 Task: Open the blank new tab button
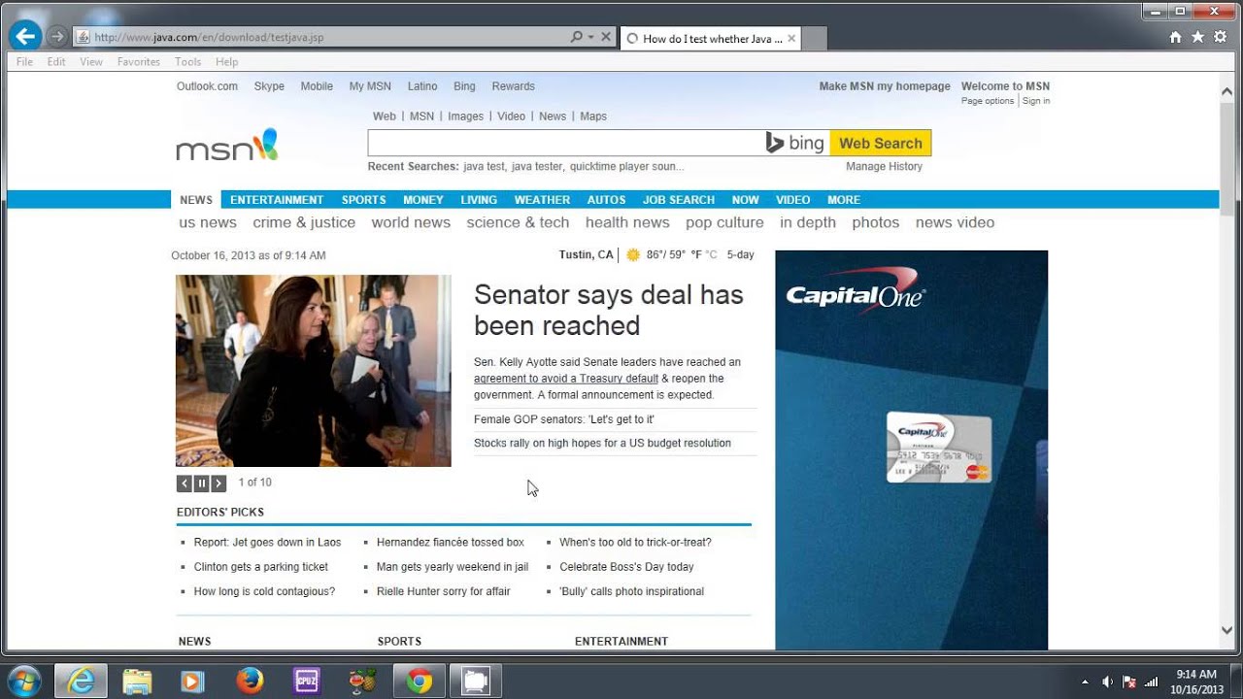click(815, 39)
